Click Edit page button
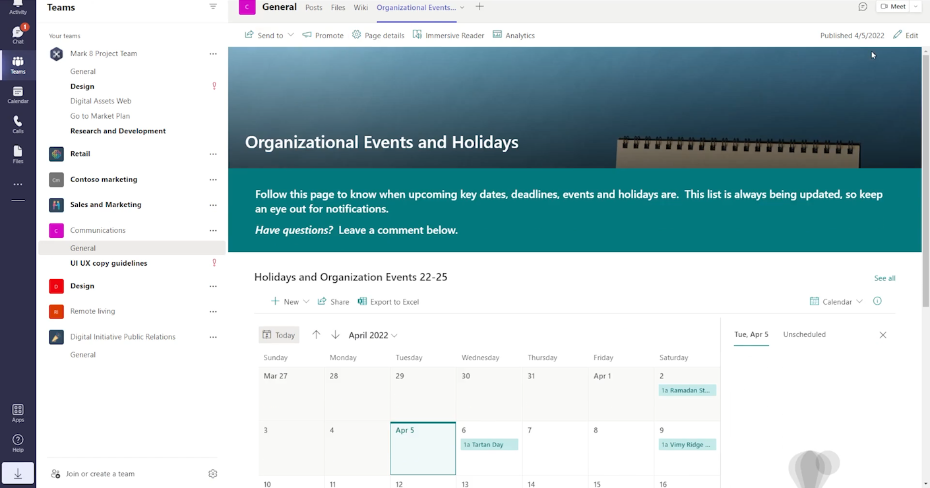Viewport: 930px width, 488px height. pos(906,35)
